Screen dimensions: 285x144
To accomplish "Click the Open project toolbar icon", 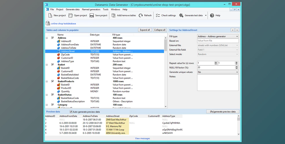I will click(x=71, y=16).
